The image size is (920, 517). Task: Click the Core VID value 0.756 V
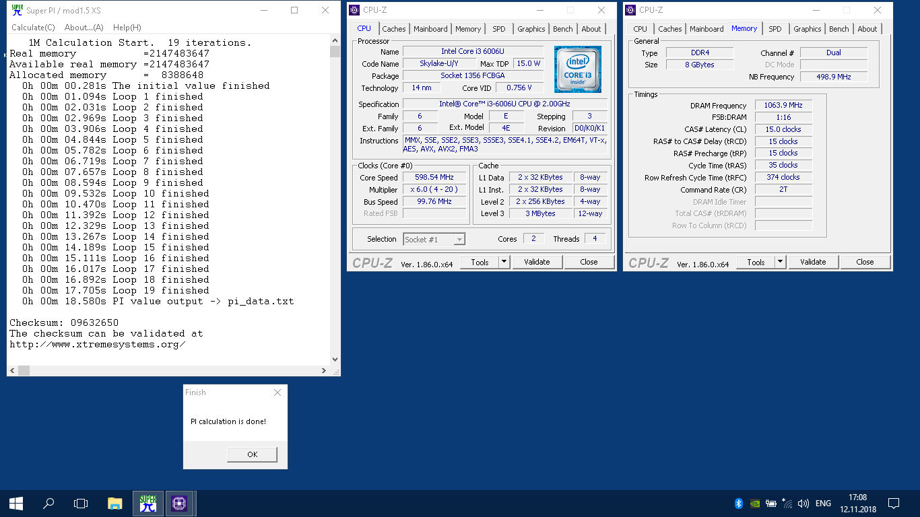519,88
